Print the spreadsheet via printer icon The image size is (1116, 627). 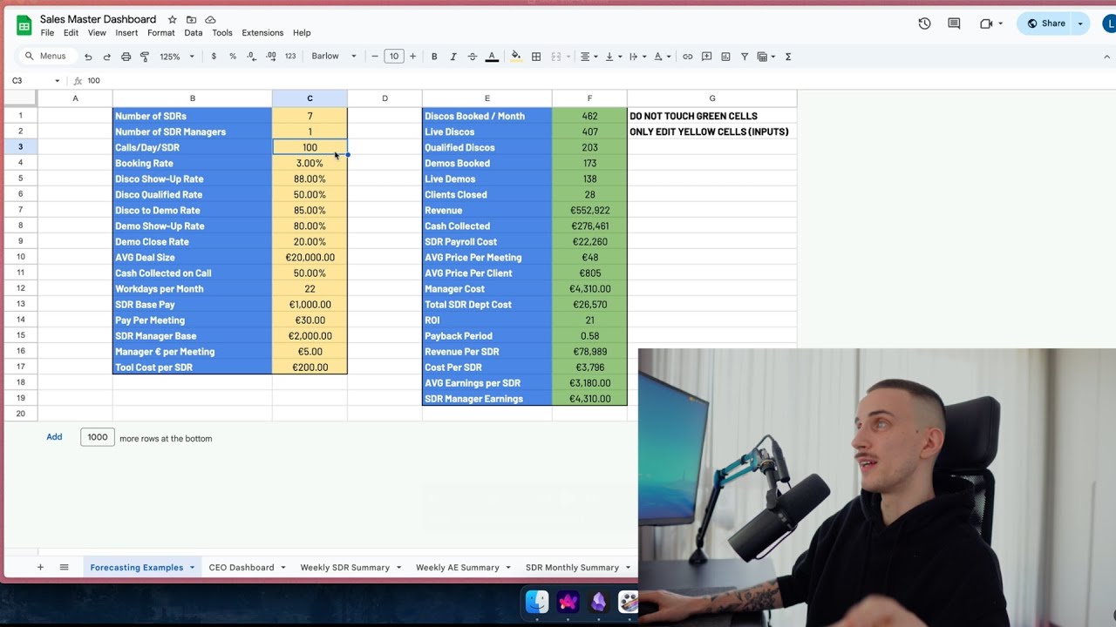pyautogui.click(x=126, y=57)
